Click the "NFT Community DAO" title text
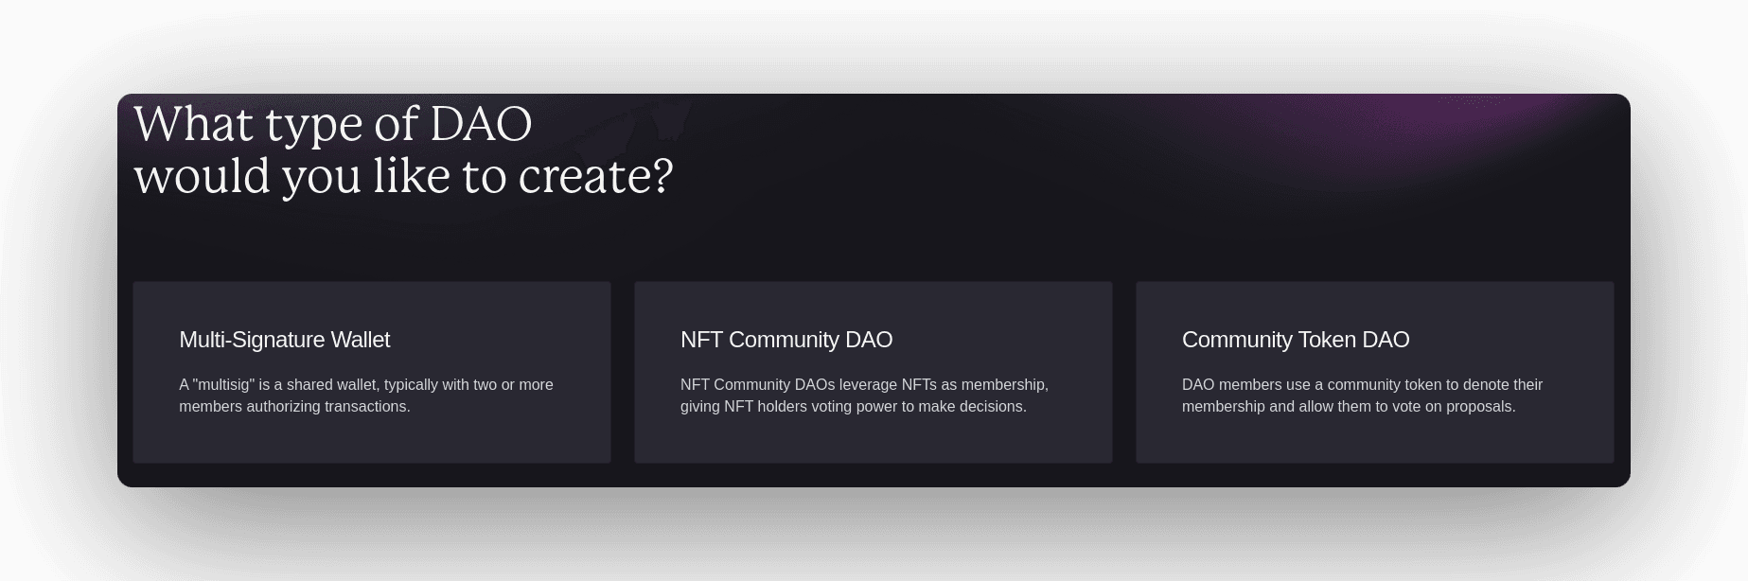1748x581 pixels. click(x=786, y=340)
